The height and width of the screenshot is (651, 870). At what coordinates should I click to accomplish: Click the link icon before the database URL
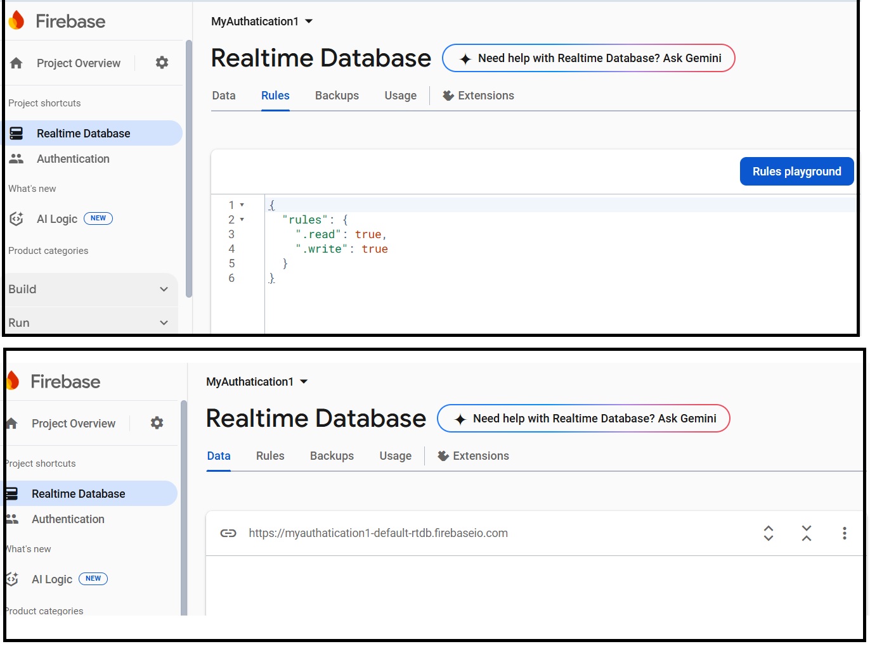coord(228,533)
